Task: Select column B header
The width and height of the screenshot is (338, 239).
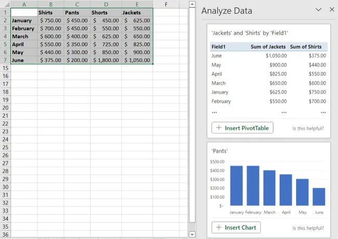Action: click(50, 4)
